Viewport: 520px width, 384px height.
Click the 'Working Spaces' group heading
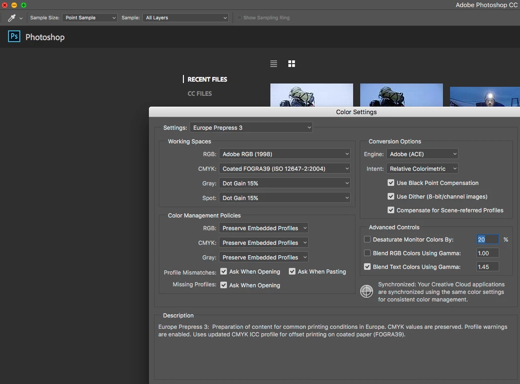point(190,142)
